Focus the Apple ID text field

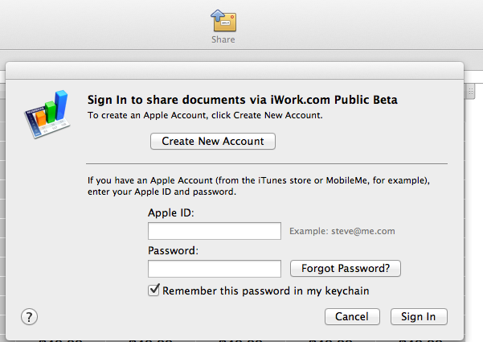pos(215,231)
